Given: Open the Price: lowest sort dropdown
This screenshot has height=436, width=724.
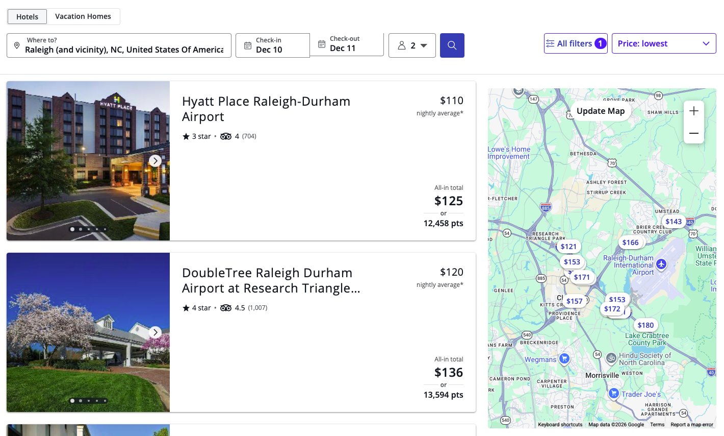Looking at the screenshot, I should pyautogui.click(x=664, y=43).
